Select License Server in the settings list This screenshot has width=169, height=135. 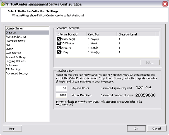(x=27, y=28)
